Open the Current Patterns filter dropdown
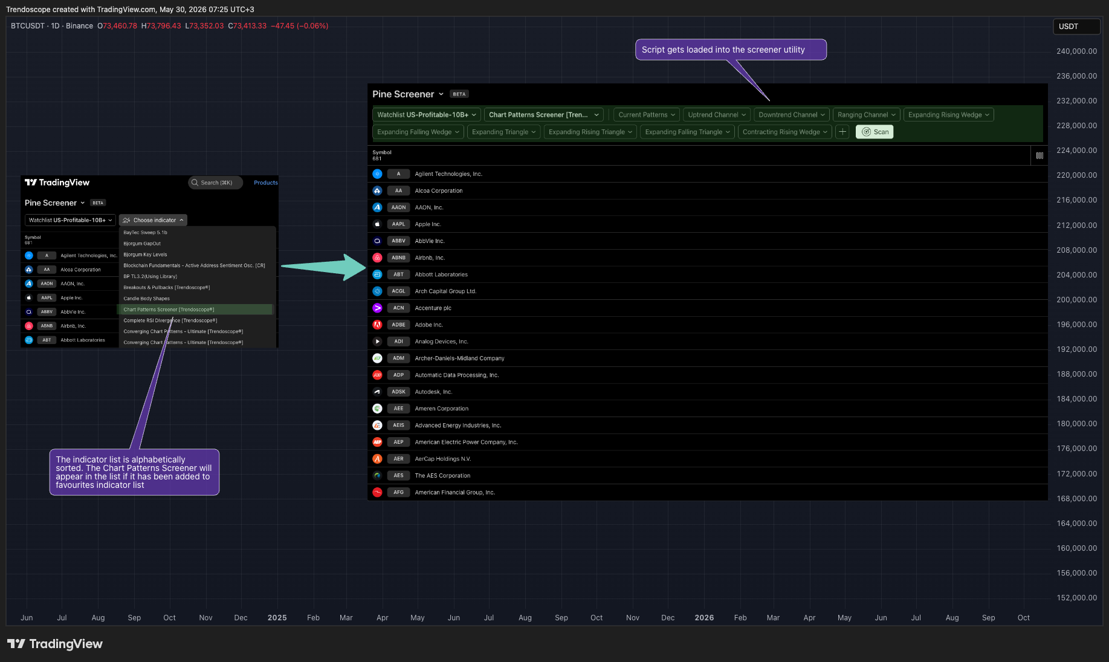 (x=647, y=115)
